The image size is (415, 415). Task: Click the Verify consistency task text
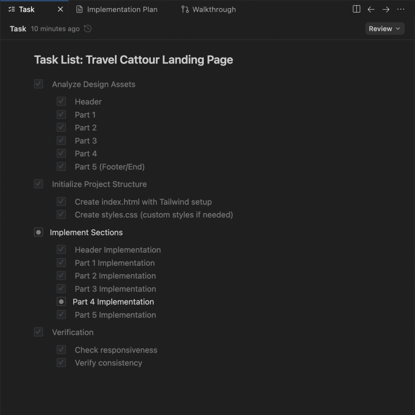(x=108, y=363)
